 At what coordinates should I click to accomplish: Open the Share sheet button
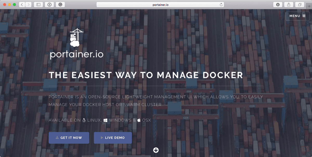coord(289,5)
